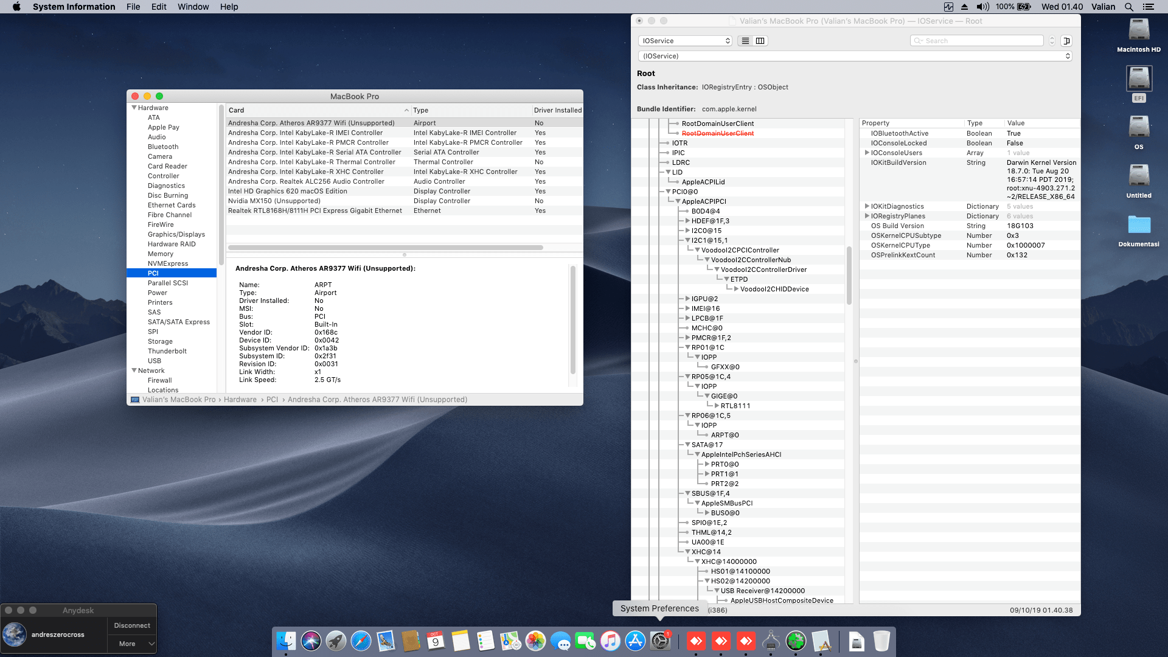
Task: Toggle the IORegistry inspector pane button
Action: (1066, 41)
